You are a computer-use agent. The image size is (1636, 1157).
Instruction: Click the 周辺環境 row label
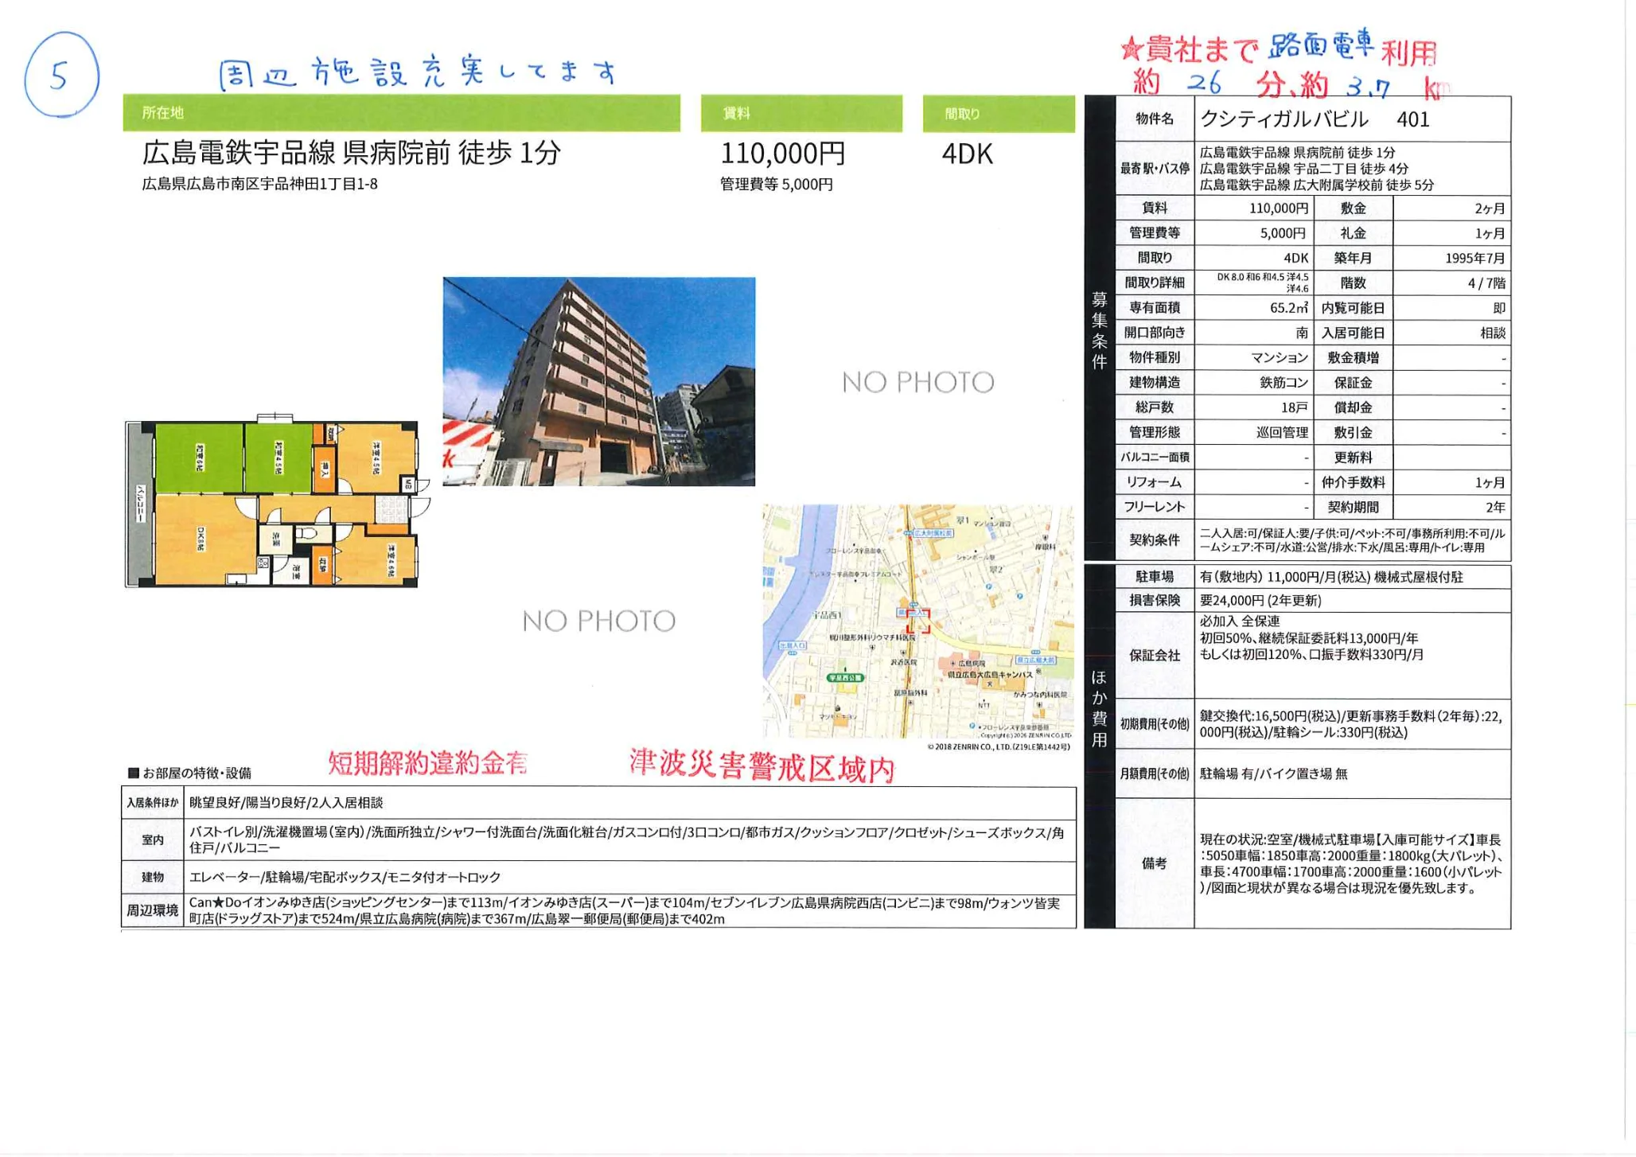click(x=152, y=910)
